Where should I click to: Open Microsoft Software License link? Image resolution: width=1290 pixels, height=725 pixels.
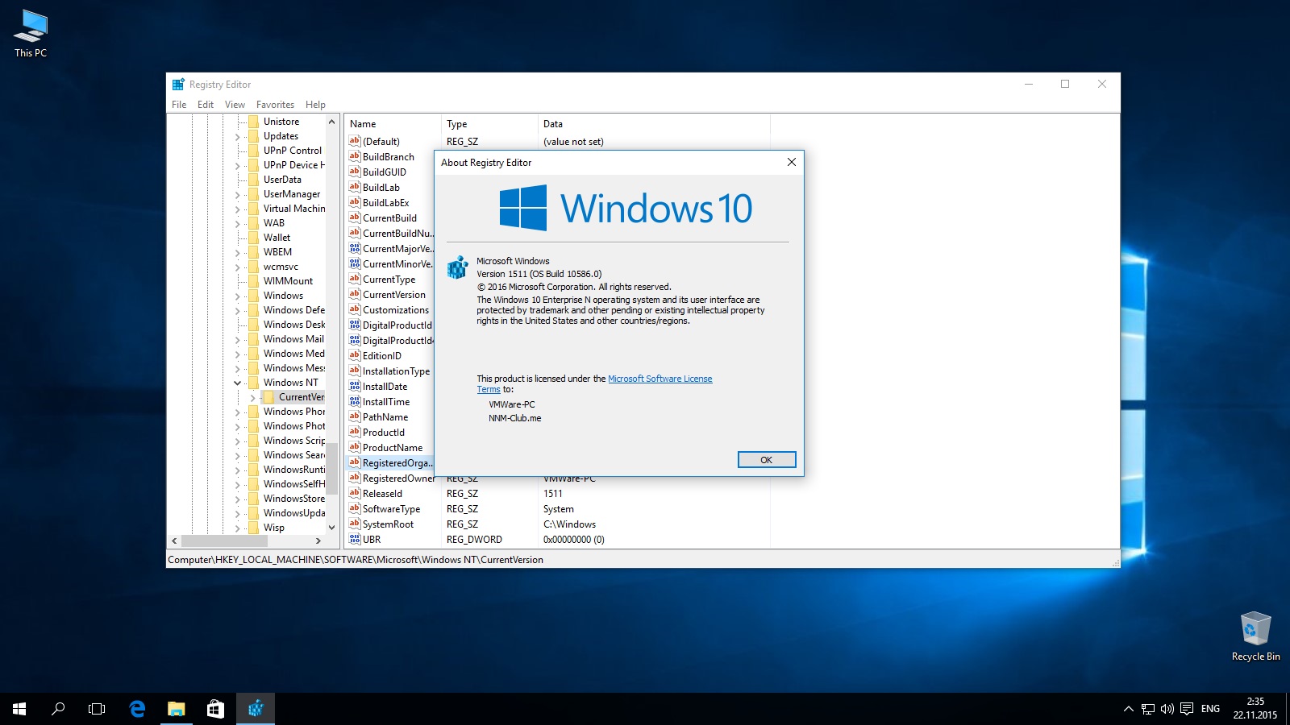[660, 379]
